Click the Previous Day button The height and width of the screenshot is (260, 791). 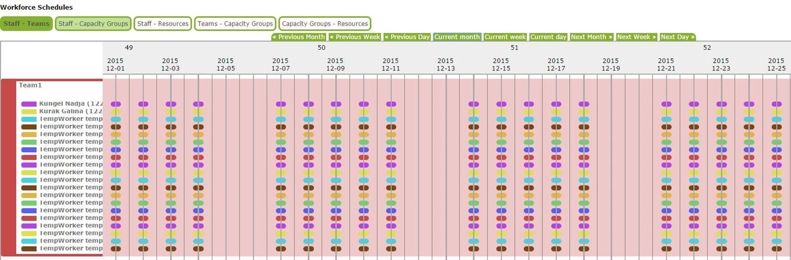pos(407,37)
